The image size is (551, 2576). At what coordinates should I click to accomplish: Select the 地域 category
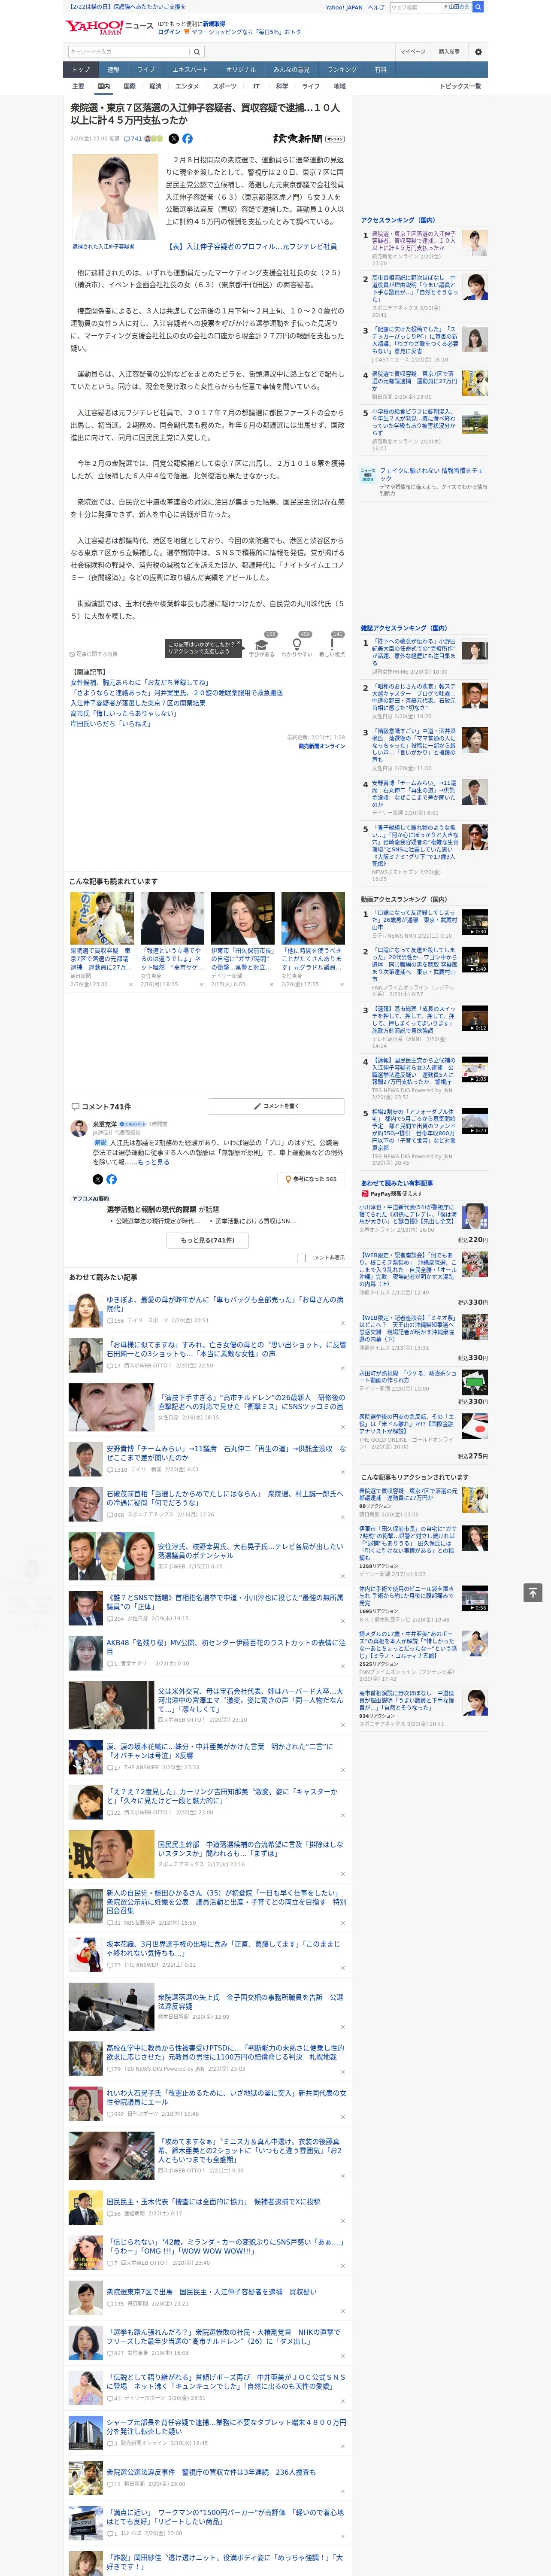[340, 87]
